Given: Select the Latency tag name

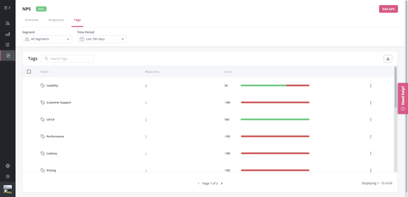Looking at the screenshot, I should [x=52, y=153].
